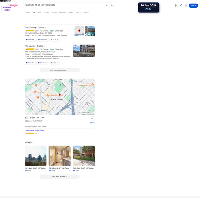Viewport: 202px width, 198px height.
Task: Open The Crosby pool photo thumbnail
Action: point(90,31)
